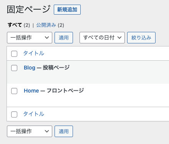Toggle select-all checkbox in header row
Screen dimensions: 169x144
click(14, 54)
